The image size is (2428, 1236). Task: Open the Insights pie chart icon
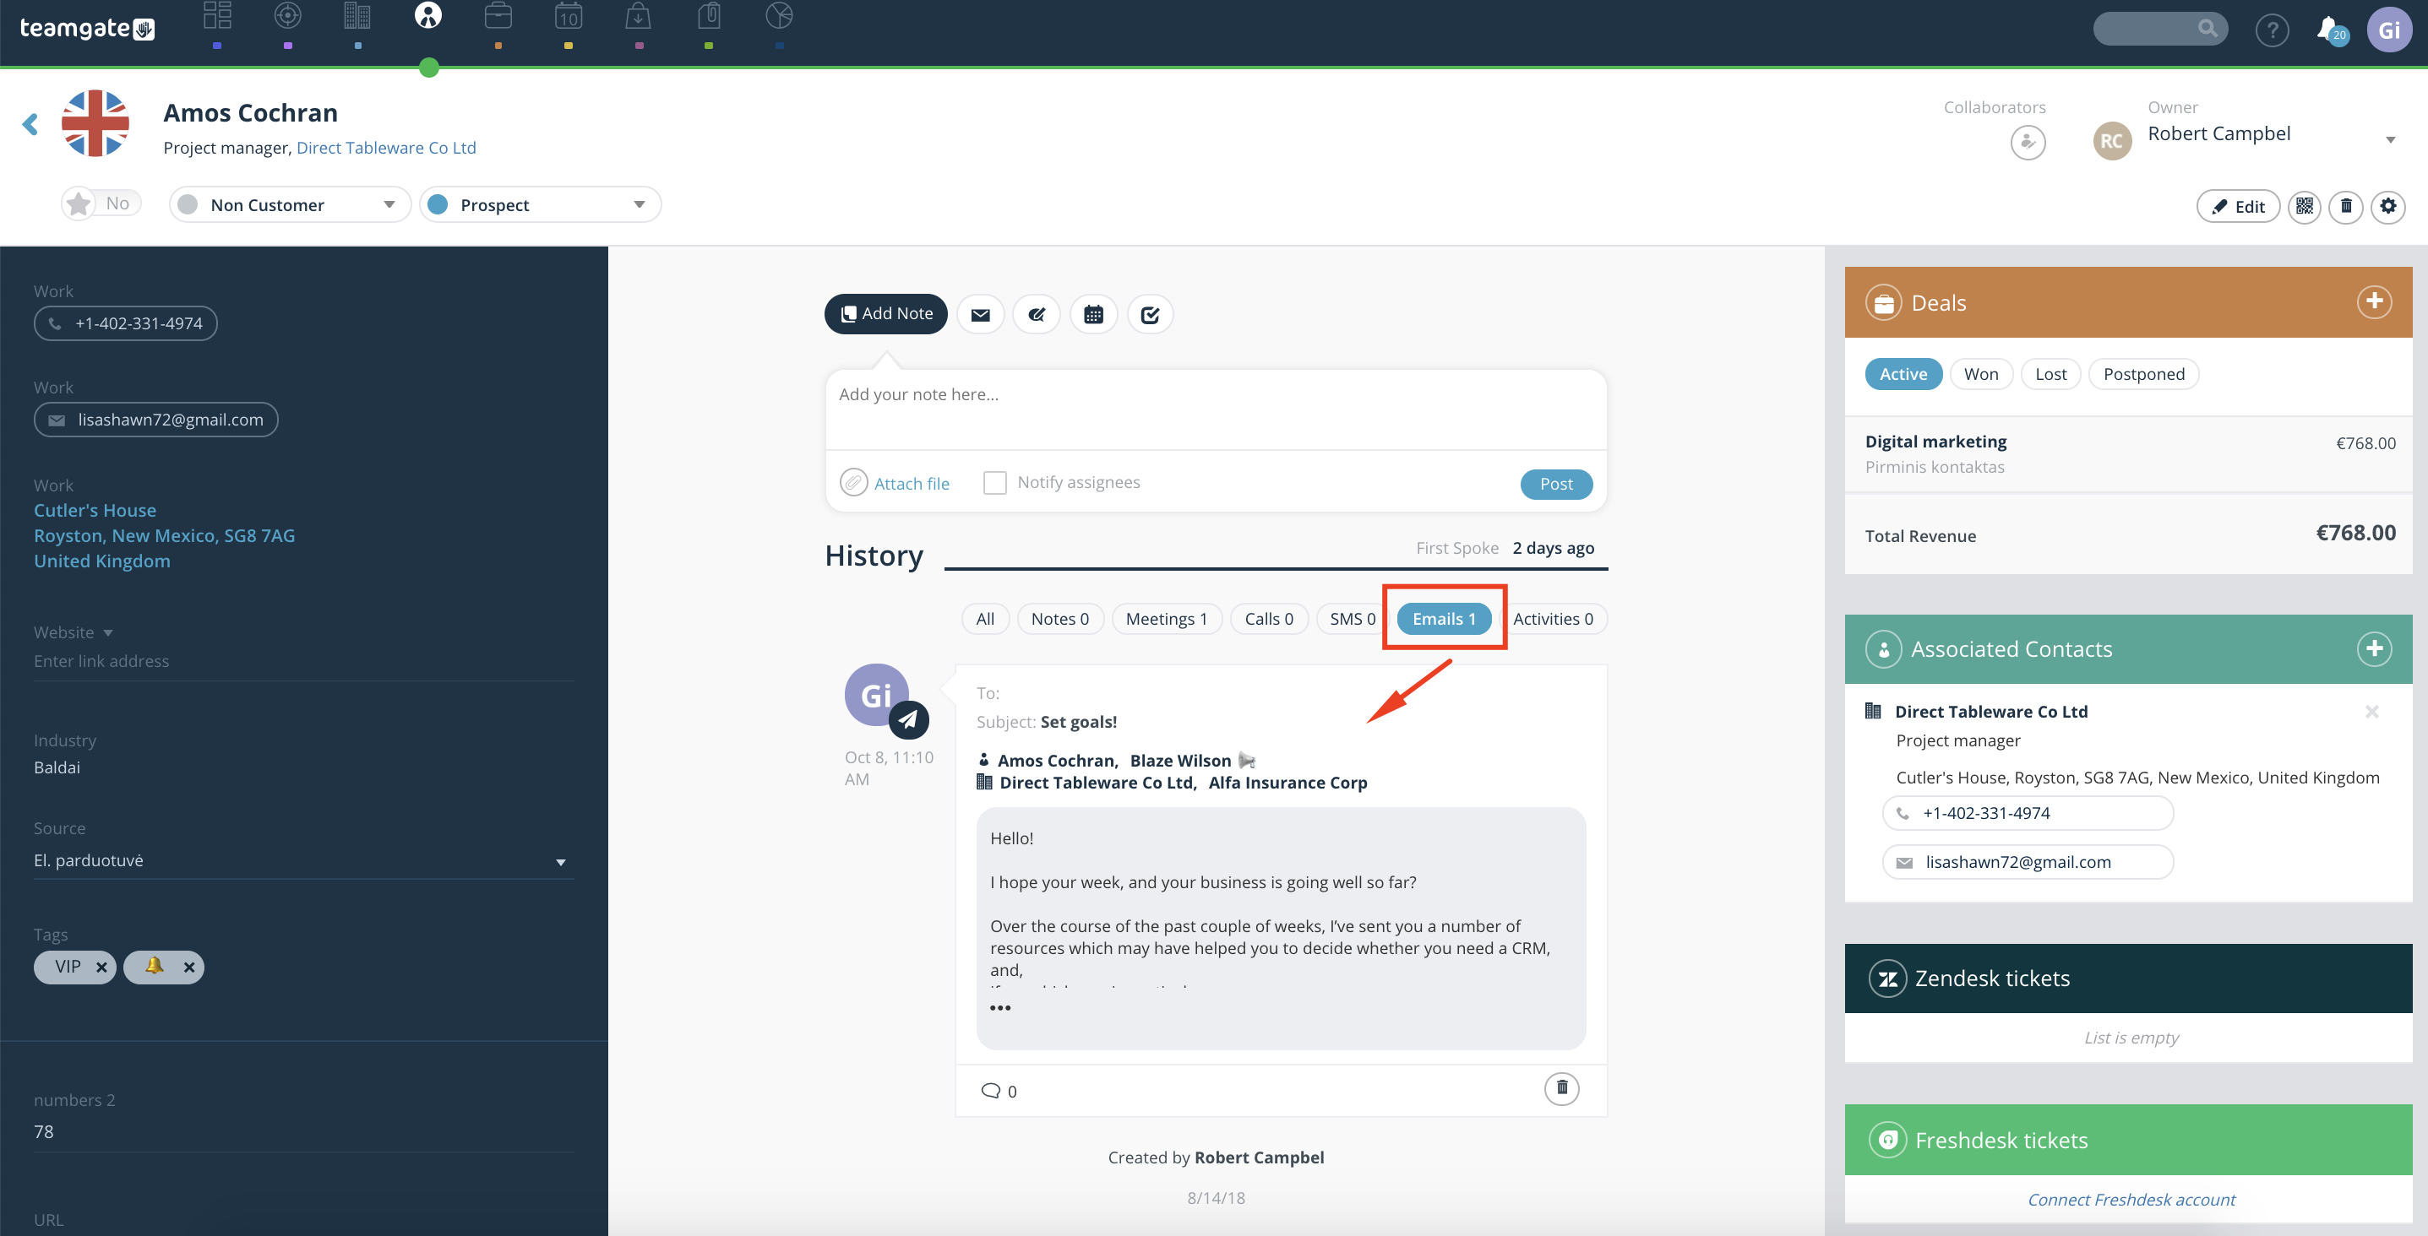tap(779, 16)
